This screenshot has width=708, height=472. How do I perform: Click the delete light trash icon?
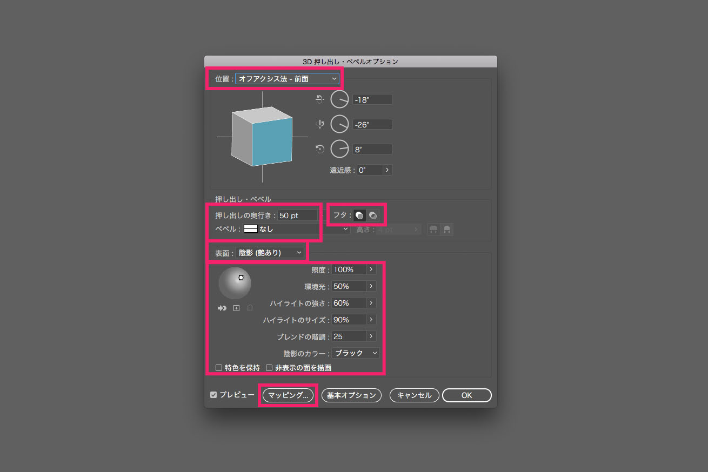250,308
